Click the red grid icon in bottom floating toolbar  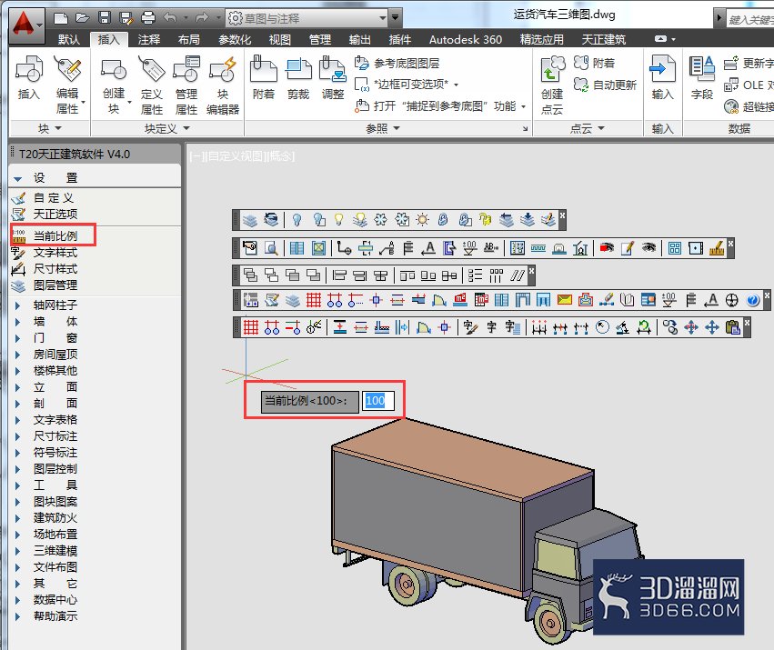(251, 327)
